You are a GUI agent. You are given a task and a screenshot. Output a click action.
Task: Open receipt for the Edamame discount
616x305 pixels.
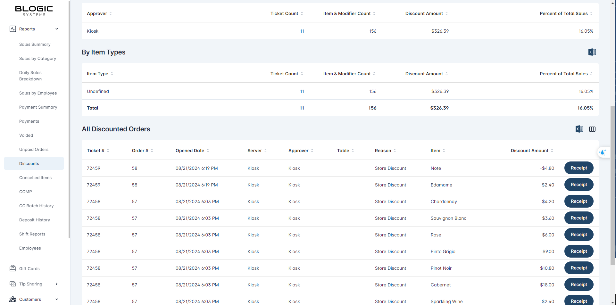coord(579,185)
